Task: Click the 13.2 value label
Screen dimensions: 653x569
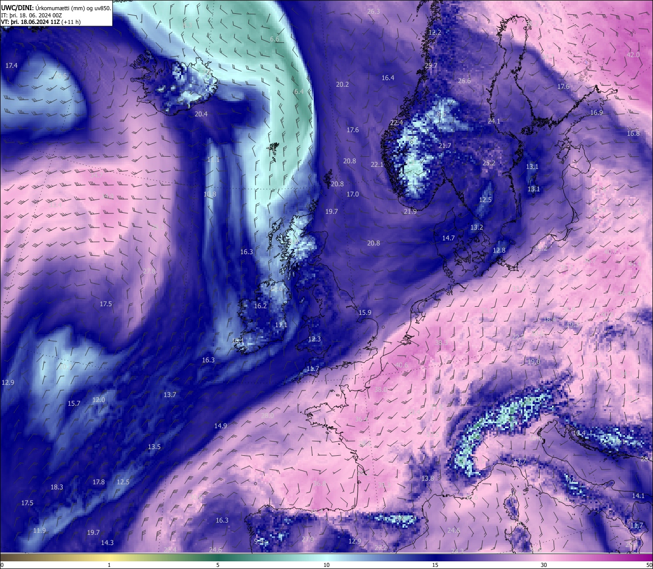Action: (476, 228)
